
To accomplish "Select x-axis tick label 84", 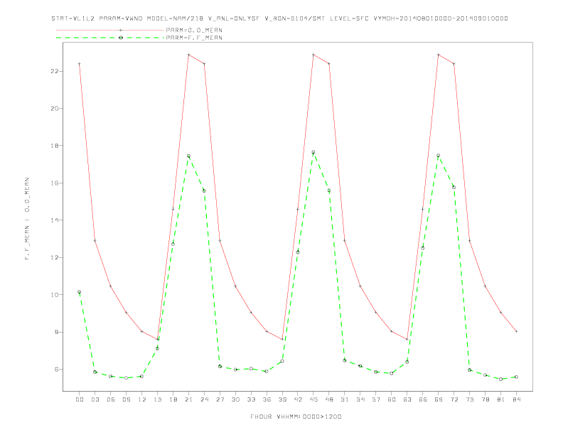I will (x=516, y=399).
